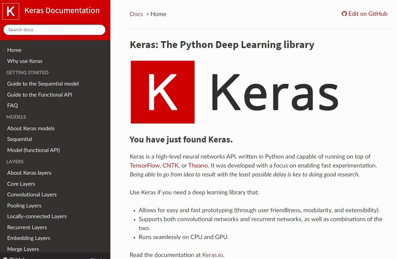Viewport: 397px width, 259px height.
Task: Click the Search docs input field
Action: (54, 30)
